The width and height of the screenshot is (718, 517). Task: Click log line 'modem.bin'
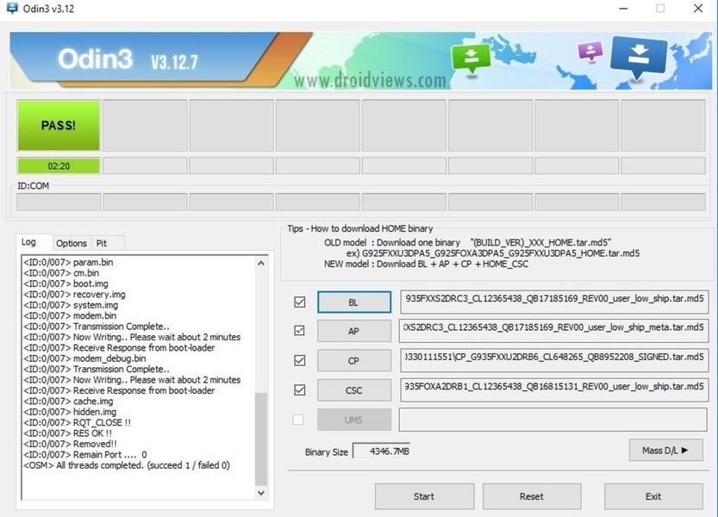pyautogui.click(x=70, y=316)
